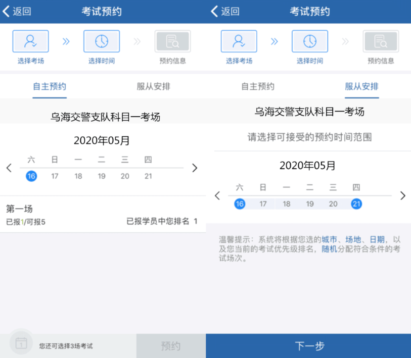
Task: Click the calendar icon near 您还可选择3场考试
Action: tap(21, 343)
